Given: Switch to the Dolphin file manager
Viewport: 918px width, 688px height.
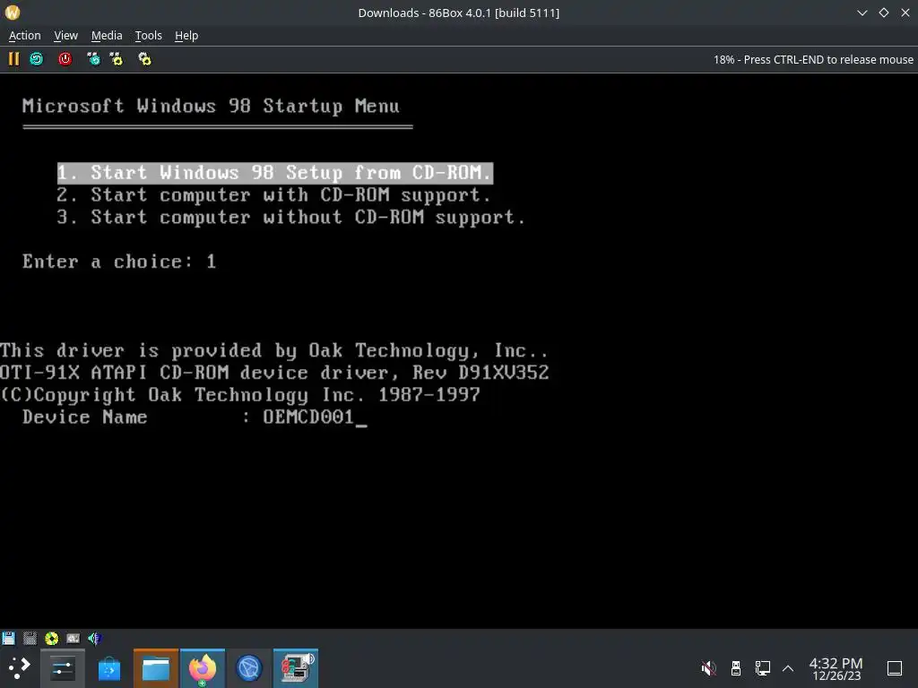Looking at the screenshot, I should (156, 668).
